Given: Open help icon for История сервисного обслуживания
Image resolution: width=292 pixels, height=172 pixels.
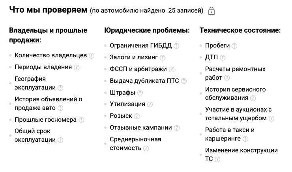Looking at the screenshot, I should [x=253, y=98].
